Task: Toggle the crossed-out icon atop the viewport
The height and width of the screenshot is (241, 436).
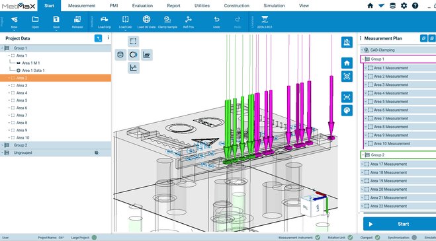Action: 347,42
